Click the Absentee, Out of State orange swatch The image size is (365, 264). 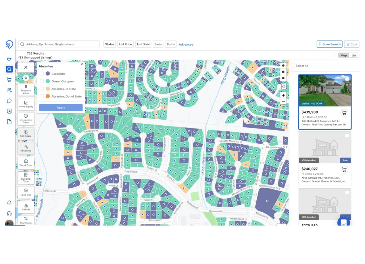(x=48, y=96)
